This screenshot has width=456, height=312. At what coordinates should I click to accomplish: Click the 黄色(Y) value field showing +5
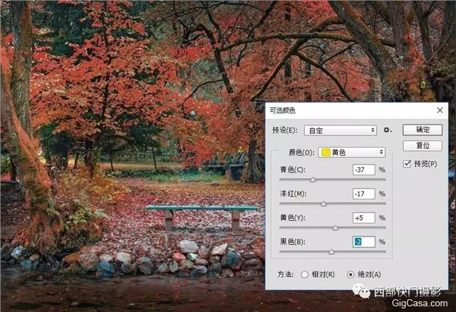click(x=364, y=218)
